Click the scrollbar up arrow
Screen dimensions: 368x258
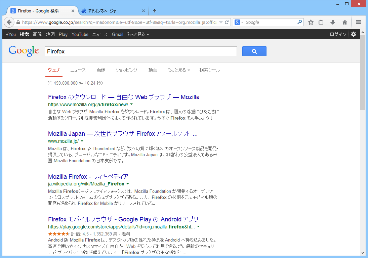(x=363, y=32)
